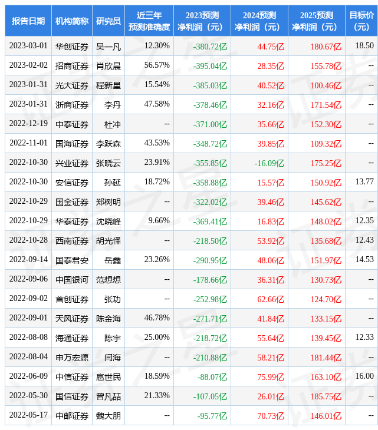Select institution 首创证券
This screenshot has height=430, width=378.
tap(71, 299)
